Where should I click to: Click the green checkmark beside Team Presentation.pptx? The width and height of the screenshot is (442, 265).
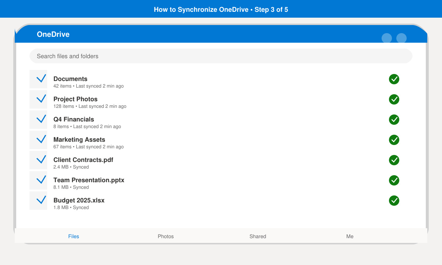394,180
